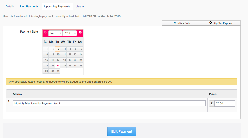Choose March 28 in the calendar
This screenshot has height=138, width=248.
tap(80, 66)
